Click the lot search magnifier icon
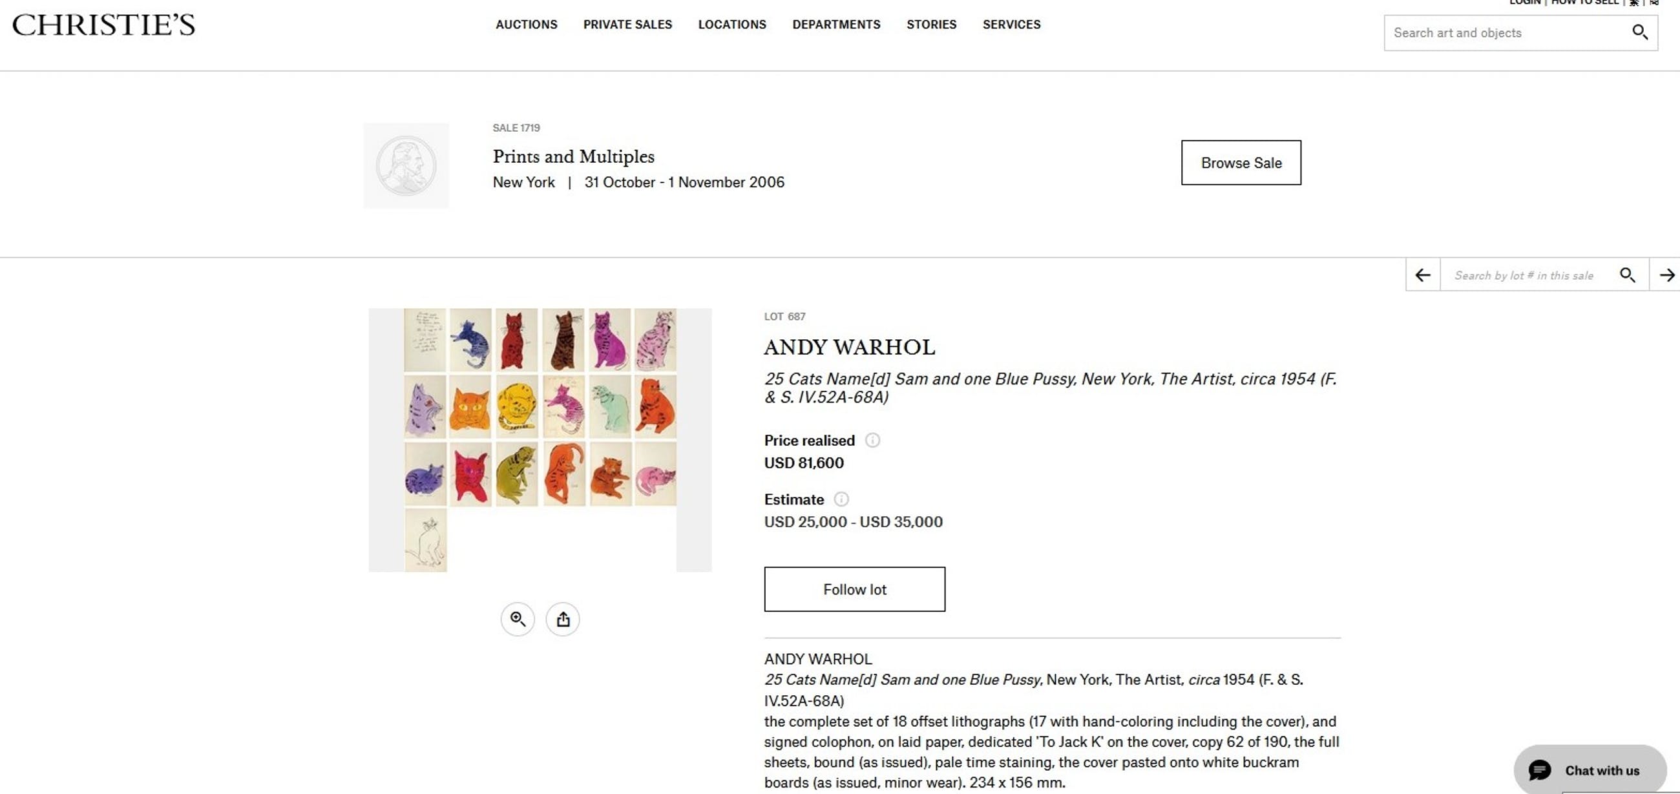Screen dimensions: 1680x794 tap(1627, 275)
